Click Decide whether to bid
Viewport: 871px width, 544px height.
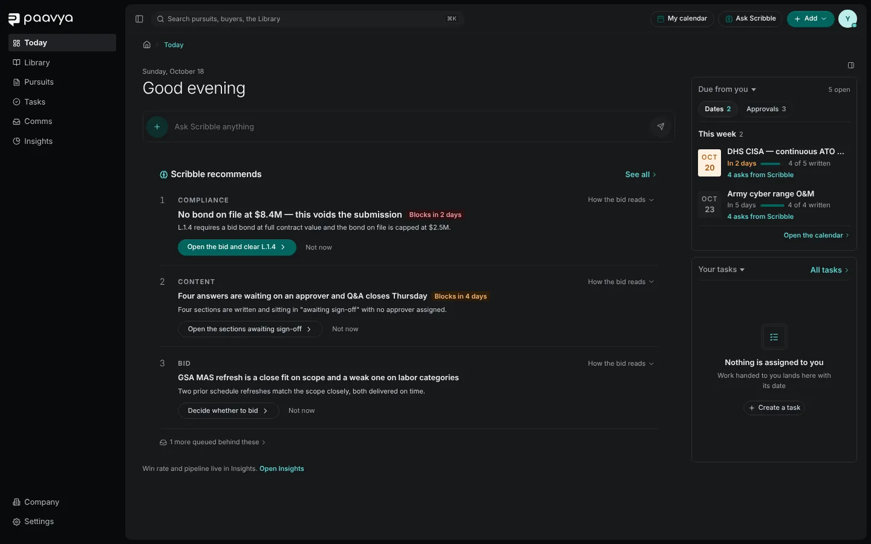tap(228, 411)
